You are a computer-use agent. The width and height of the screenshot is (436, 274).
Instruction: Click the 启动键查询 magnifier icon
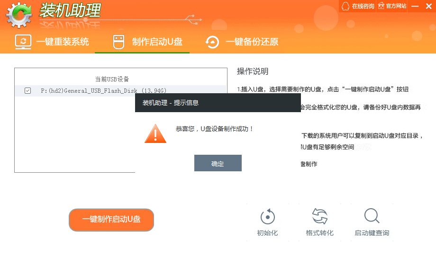[372, 216]
